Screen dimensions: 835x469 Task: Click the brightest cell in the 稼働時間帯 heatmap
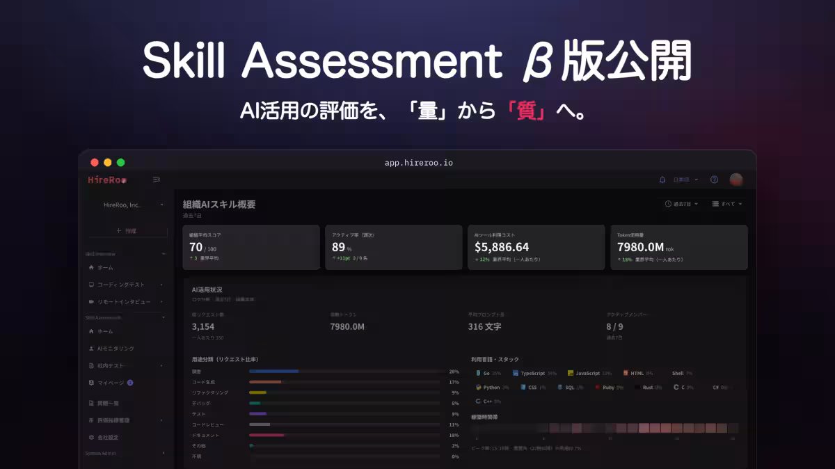644,428
